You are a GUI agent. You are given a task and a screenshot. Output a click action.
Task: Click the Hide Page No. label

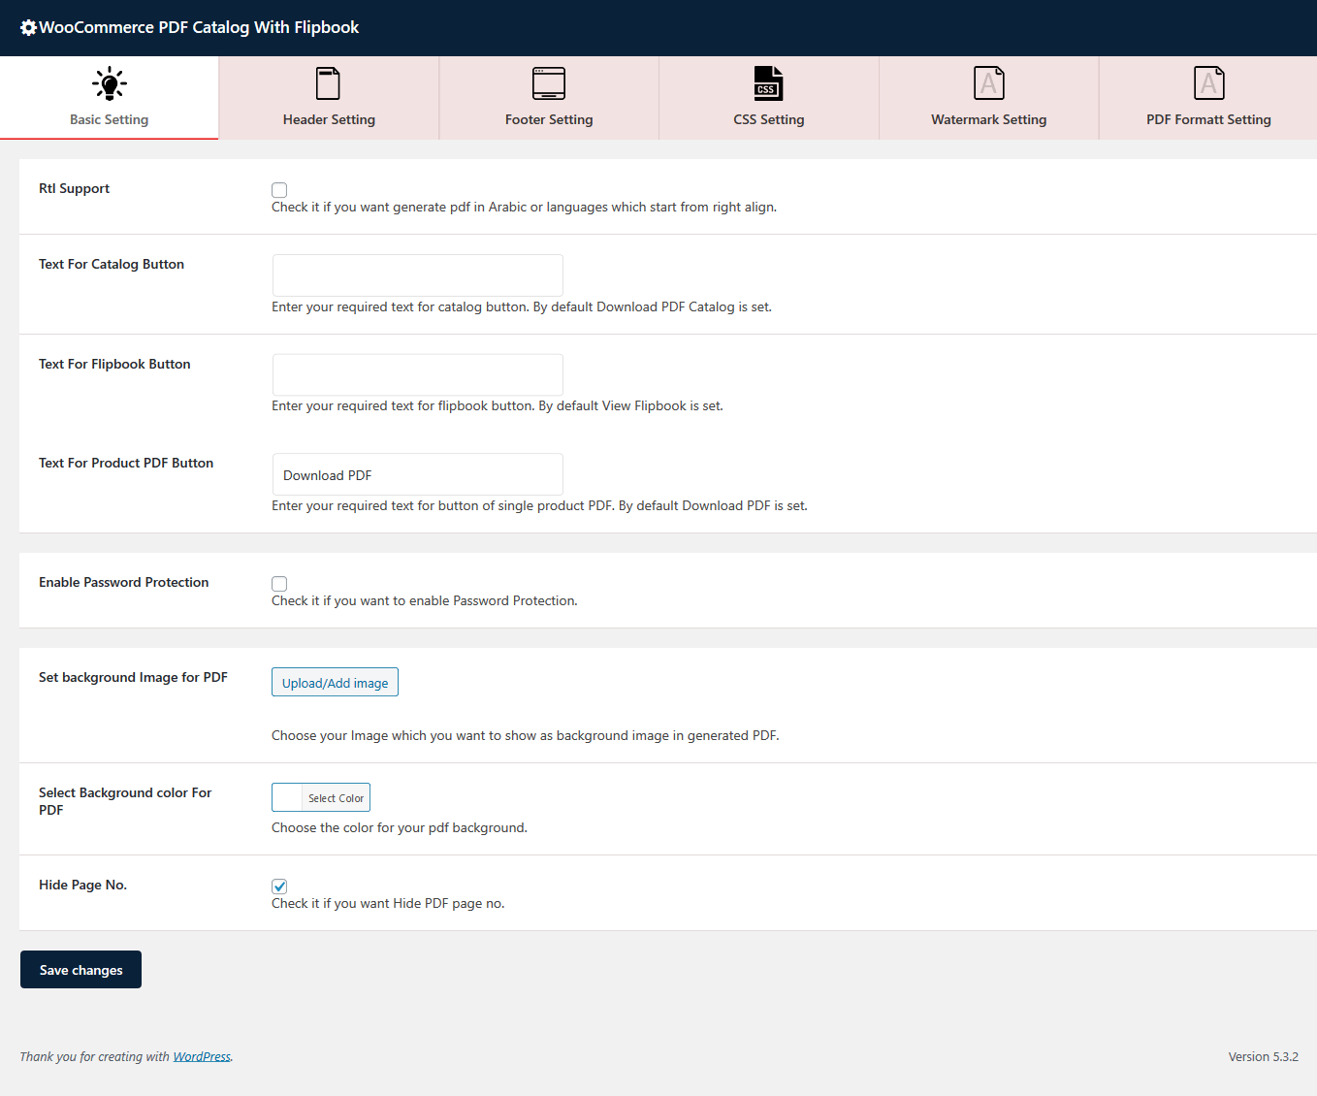(x=82, y=885)
